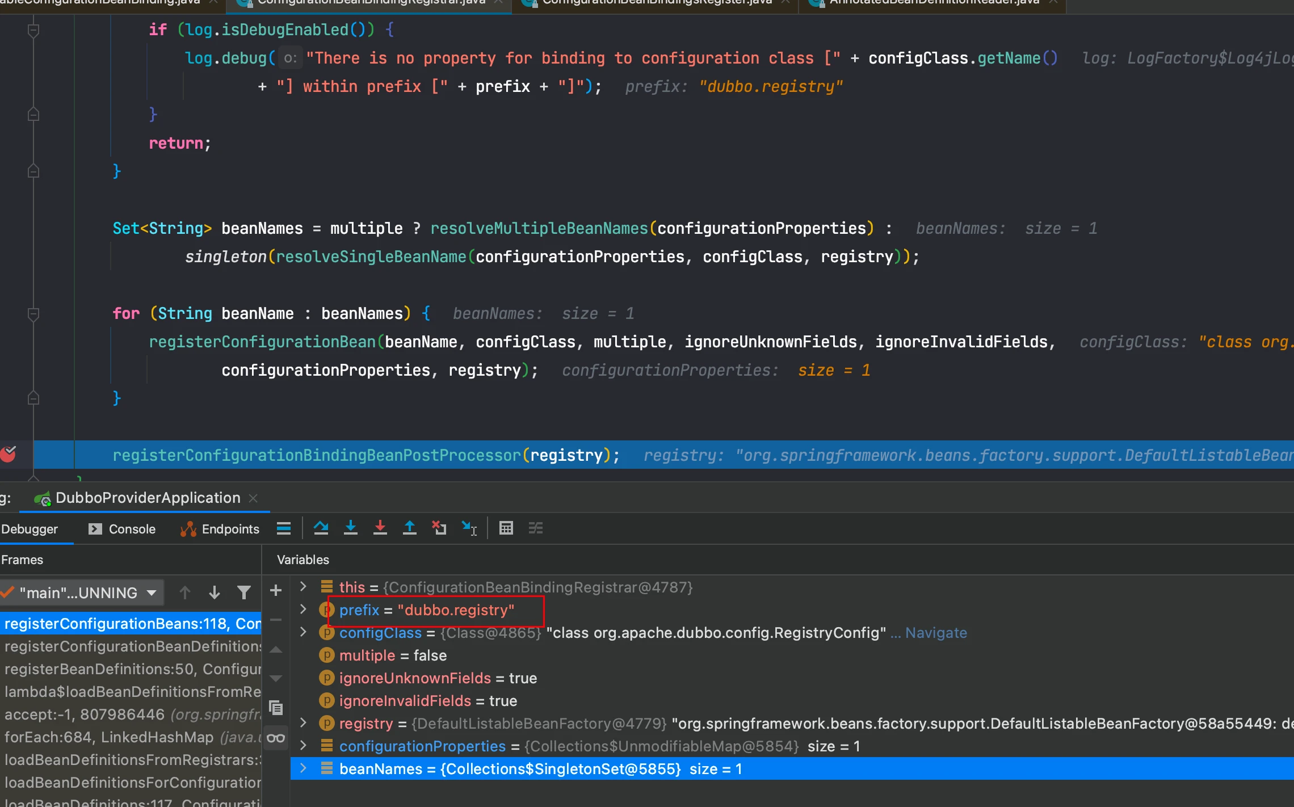
Task: Click the next frame down arrow
Action: tap(215, 593)
